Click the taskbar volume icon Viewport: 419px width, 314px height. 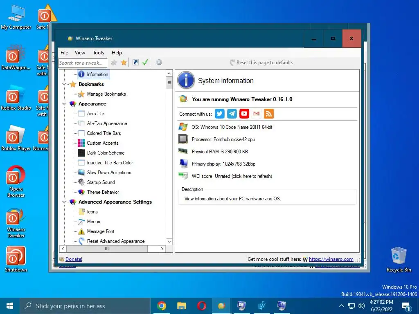361,306
